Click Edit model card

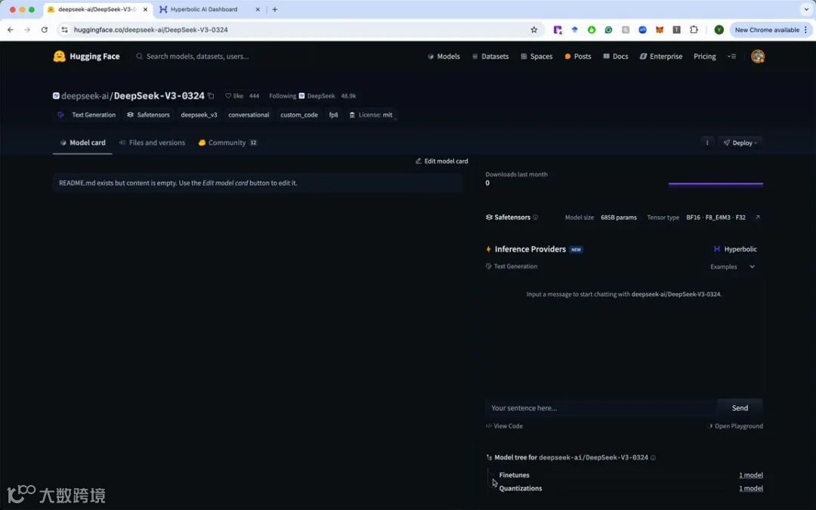pos(441,162)
